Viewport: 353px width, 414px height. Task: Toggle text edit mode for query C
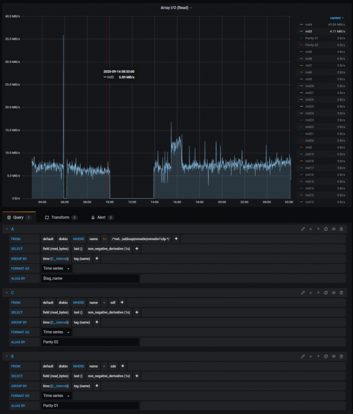303,293
